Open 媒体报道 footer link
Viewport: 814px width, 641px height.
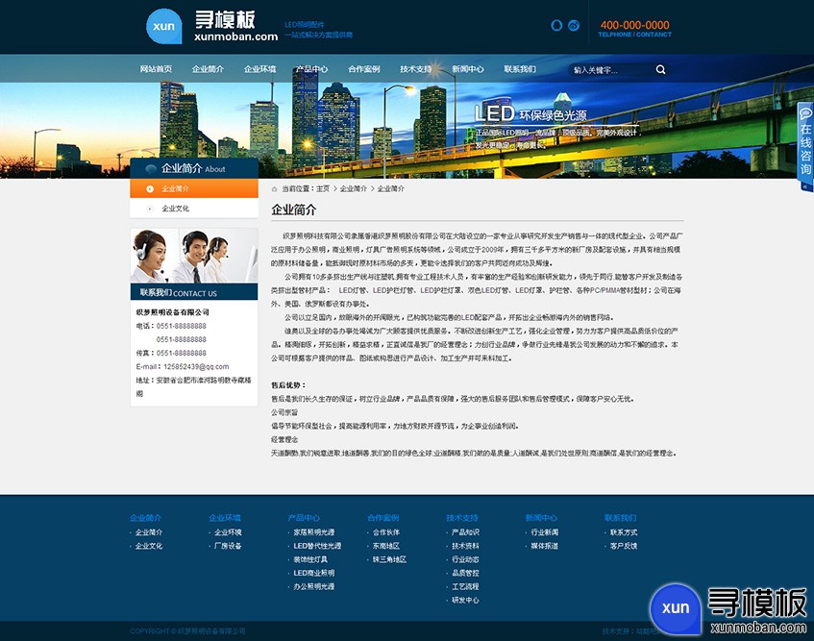pyautogui.click(x=545, y=546)
